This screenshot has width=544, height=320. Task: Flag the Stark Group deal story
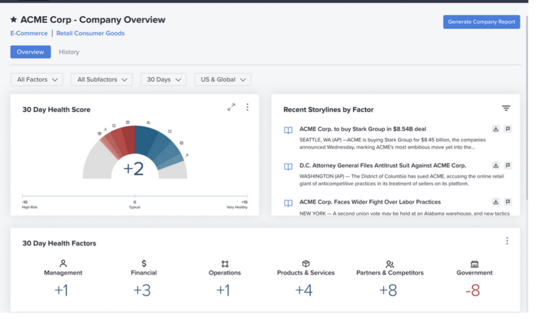click(x=508, y=129)
